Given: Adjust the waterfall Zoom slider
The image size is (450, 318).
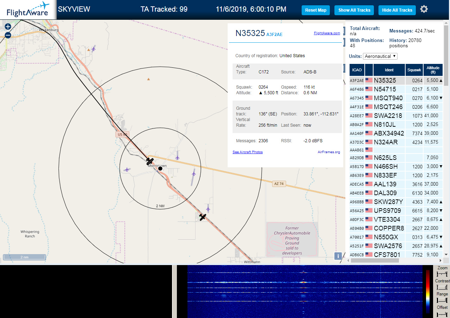Looking at the screenshot, I should click(x=442, y=274).
